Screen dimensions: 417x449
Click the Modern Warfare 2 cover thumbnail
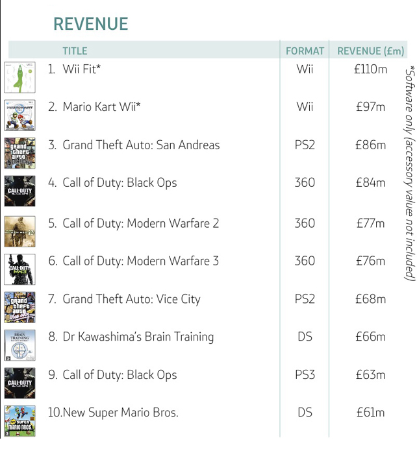[19, 232]
